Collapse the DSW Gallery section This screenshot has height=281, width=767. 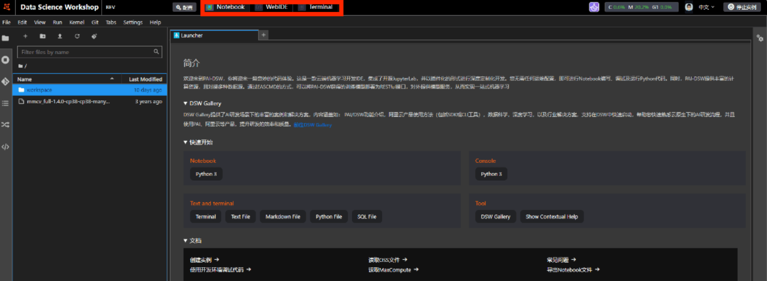pos(185,104)
